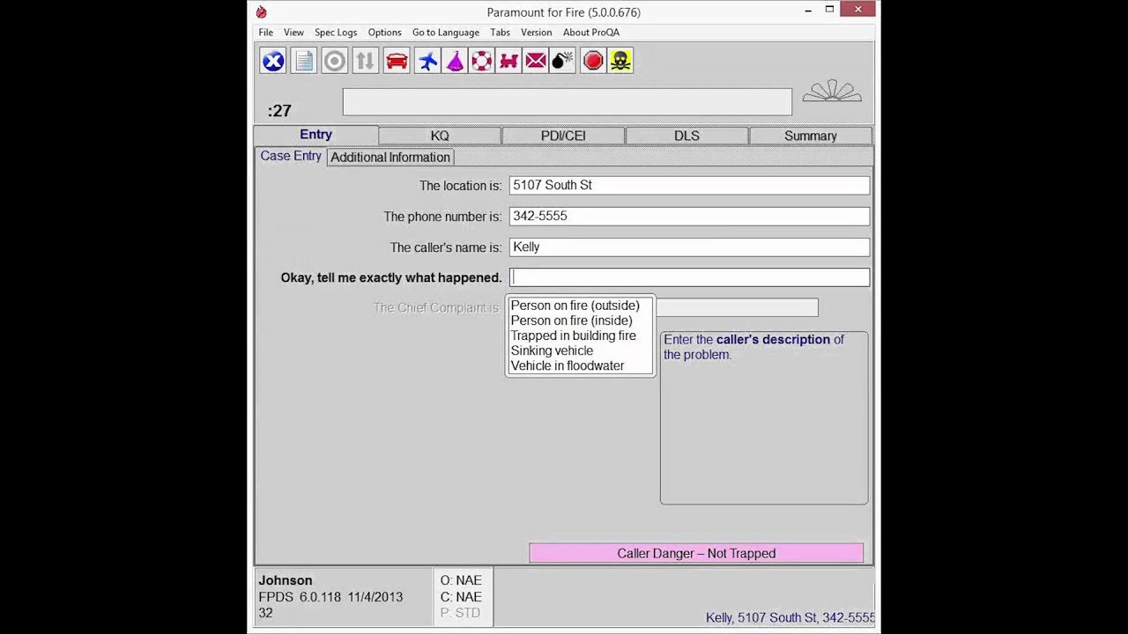Choose 'Sinking vehicle' option

point(553,350)
